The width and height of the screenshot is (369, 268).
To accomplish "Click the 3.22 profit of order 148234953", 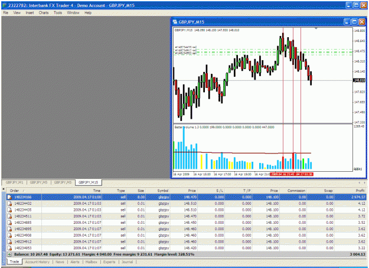I will [x=361, y=248].
